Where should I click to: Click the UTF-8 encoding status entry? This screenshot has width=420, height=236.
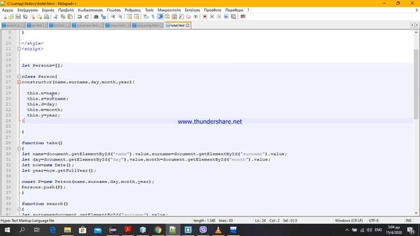(x=373, y=221)
